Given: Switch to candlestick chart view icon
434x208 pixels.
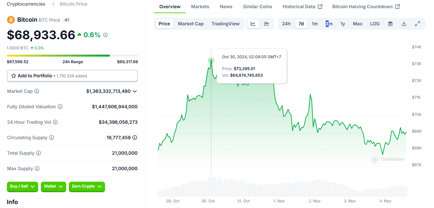Looking at the screenshot, I should click(267, 24).
